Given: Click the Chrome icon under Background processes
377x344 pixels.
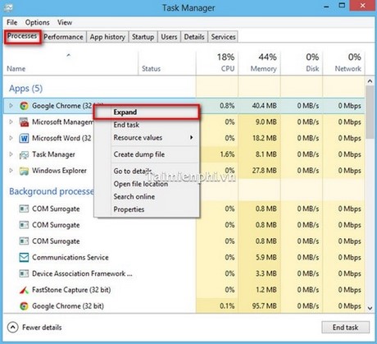Looking at the screenshot, I should (x=24, y=306).
